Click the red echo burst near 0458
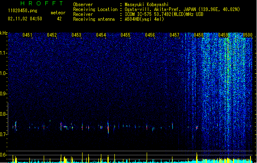 (197, 128)
